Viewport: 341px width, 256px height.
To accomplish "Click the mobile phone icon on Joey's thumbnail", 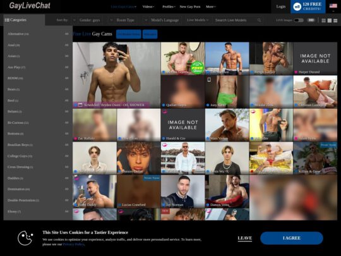I will (209, 80).
